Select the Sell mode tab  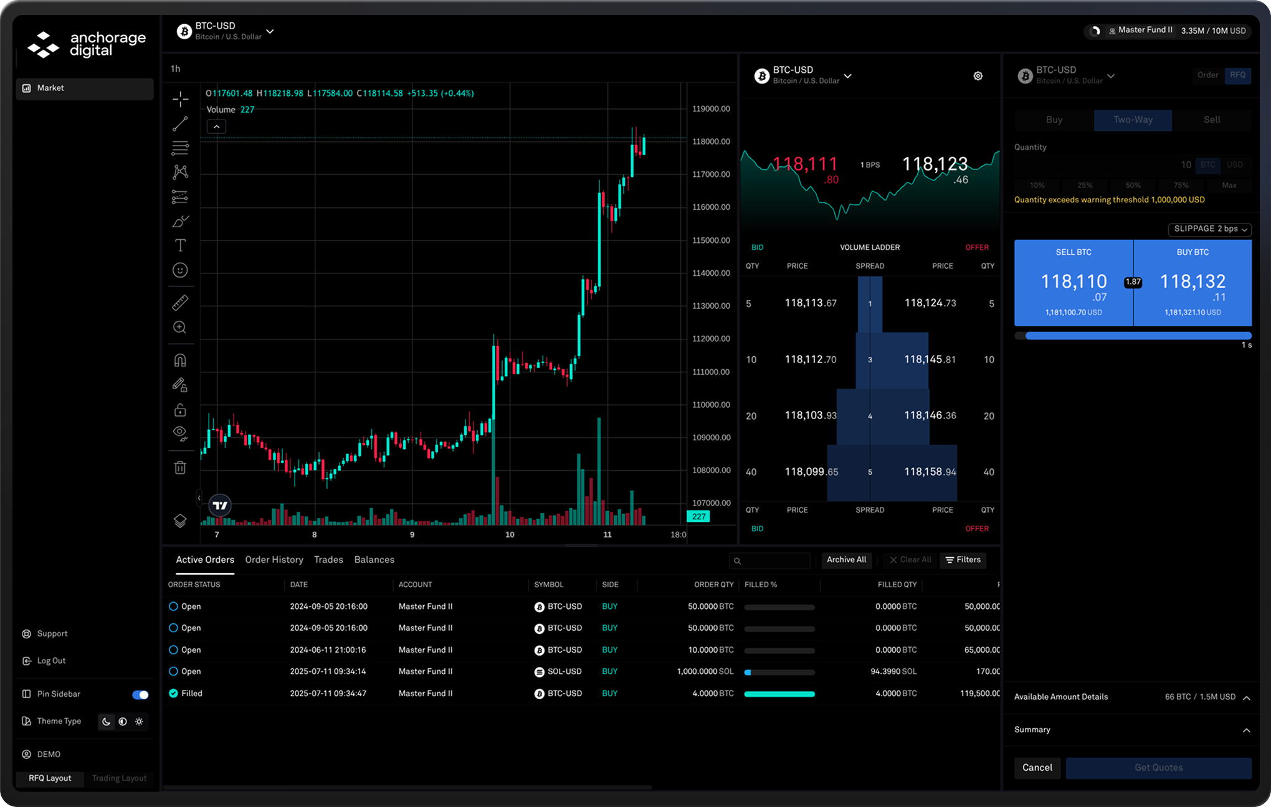[1212, 120]
